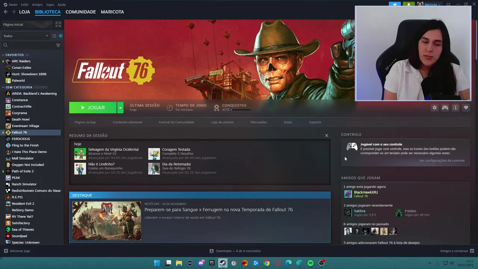Switch to grid collections view icon
Viewport: 478px width, 269px height.
(58, 24)
